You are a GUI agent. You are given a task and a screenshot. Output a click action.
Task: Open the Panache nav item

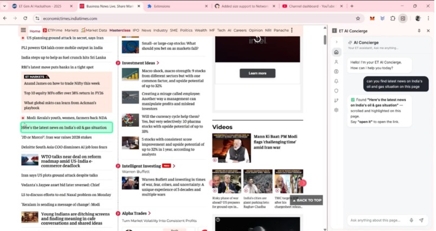pos(281,30)
